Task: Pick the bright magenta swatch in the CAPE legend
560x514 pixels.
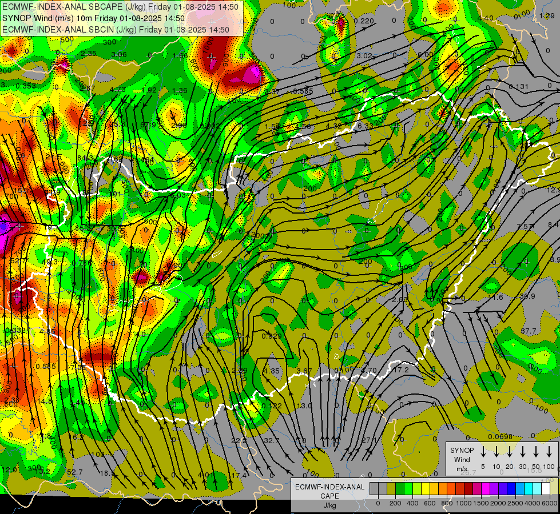Action: (x=486, y=489)
